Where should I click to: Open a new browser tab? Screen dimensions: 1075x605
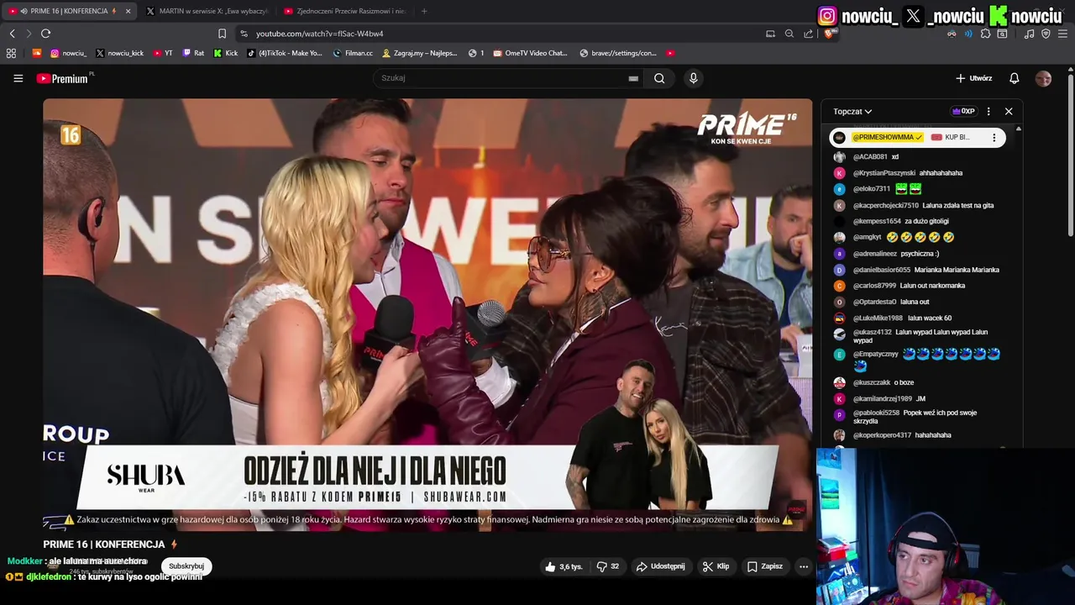coord(424,11)
